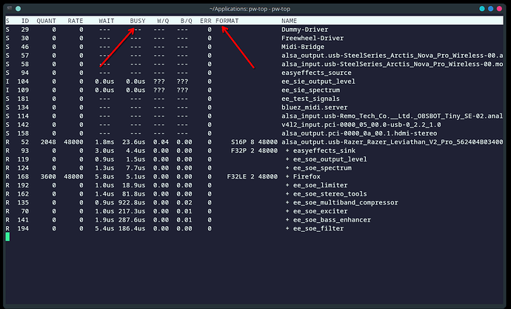Select the ee_soe_spectrum row name
The image size is (511, 309).
coord(322,168)
